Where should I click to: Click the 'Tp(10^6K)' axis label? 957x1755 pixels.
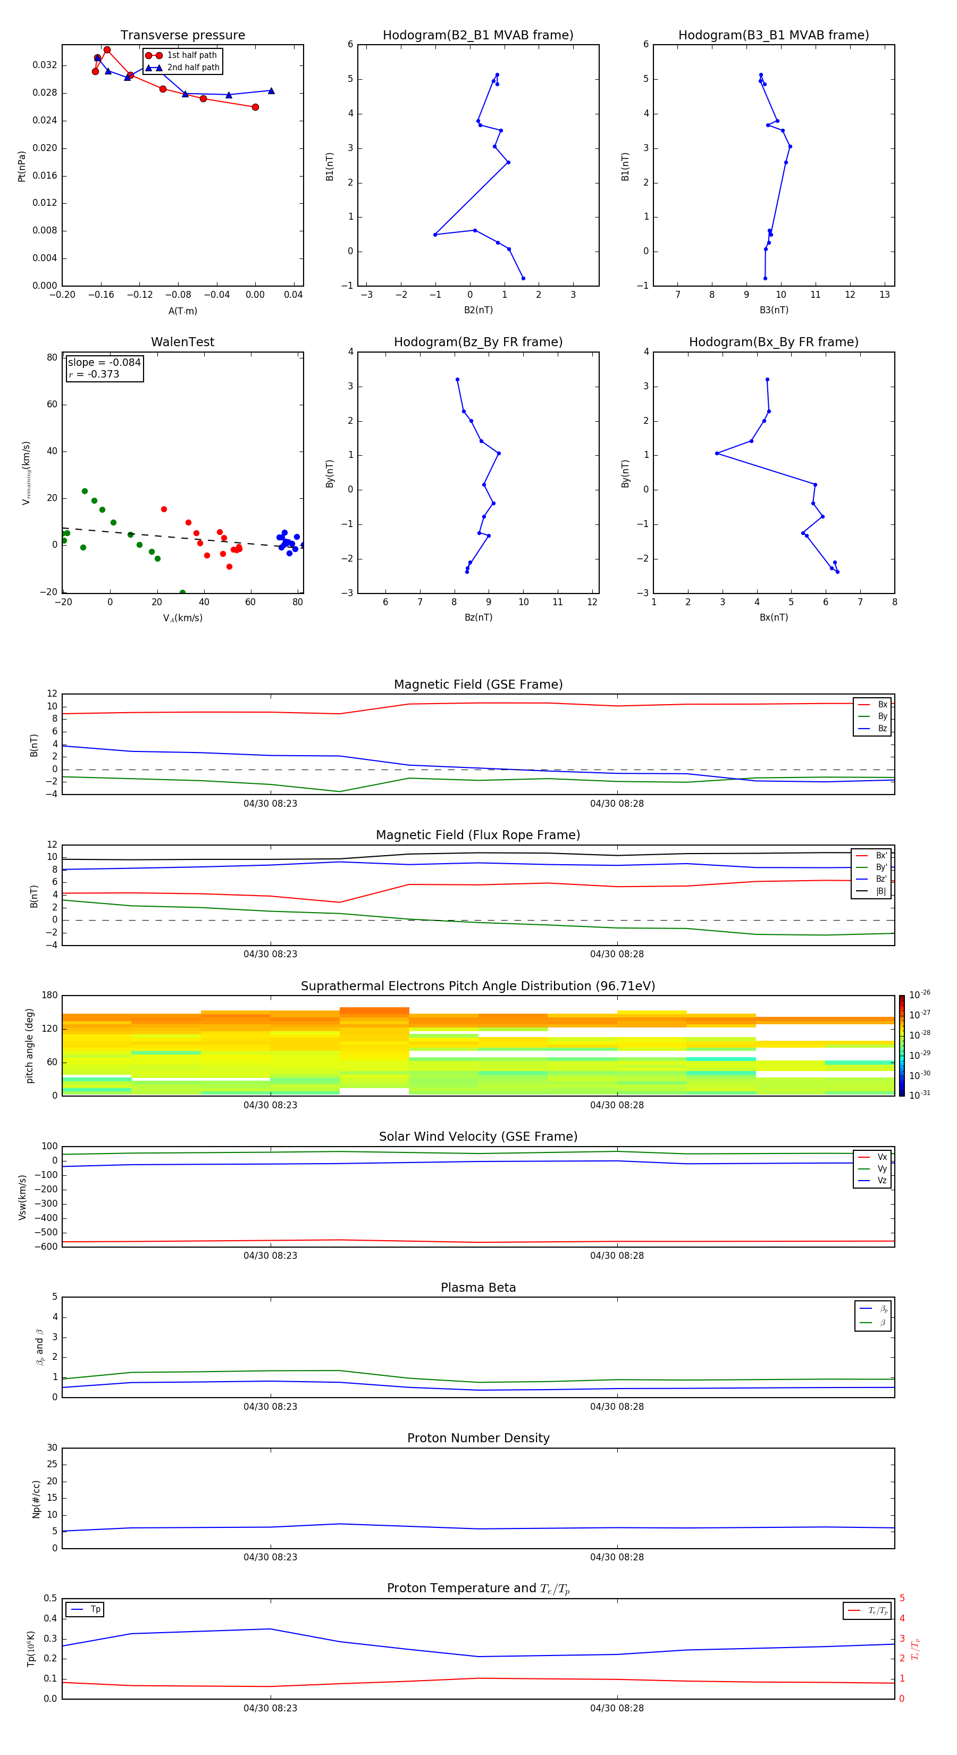(x=31, y=1649)
